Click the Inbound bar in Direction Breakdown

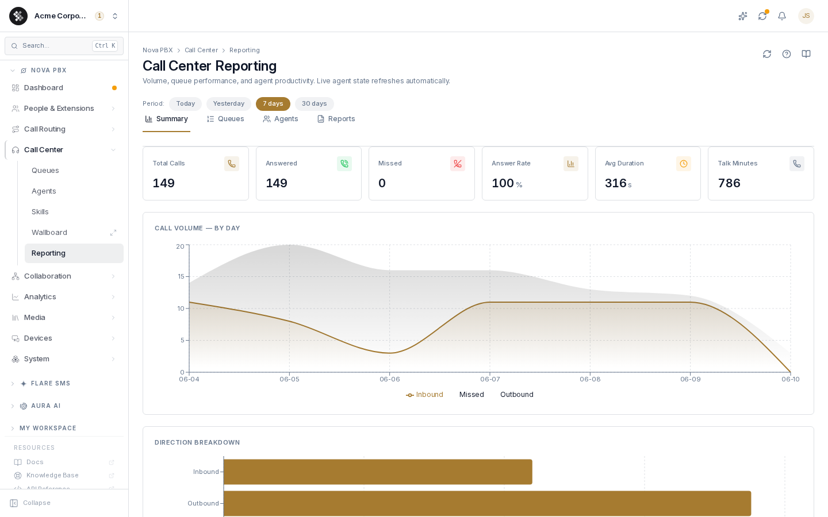[378, 472]
